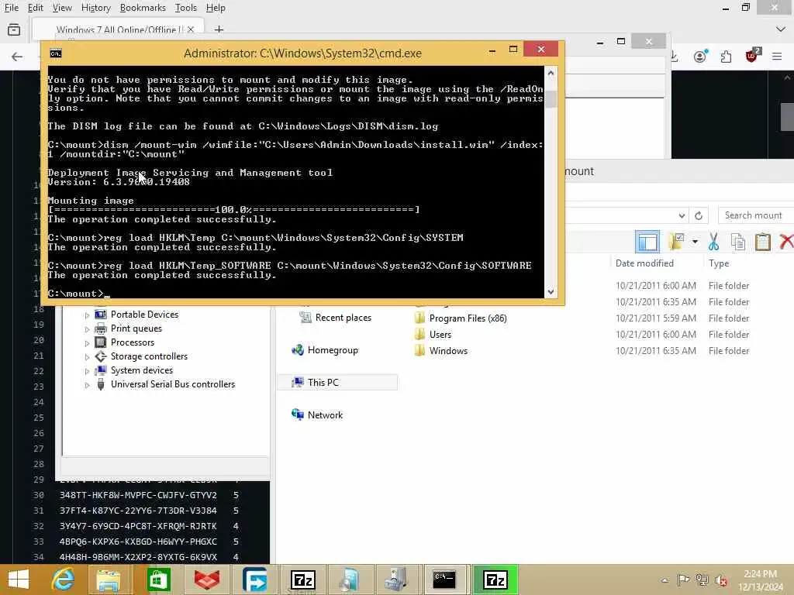Open the View menu in the browser

click(x=62, y=8)
